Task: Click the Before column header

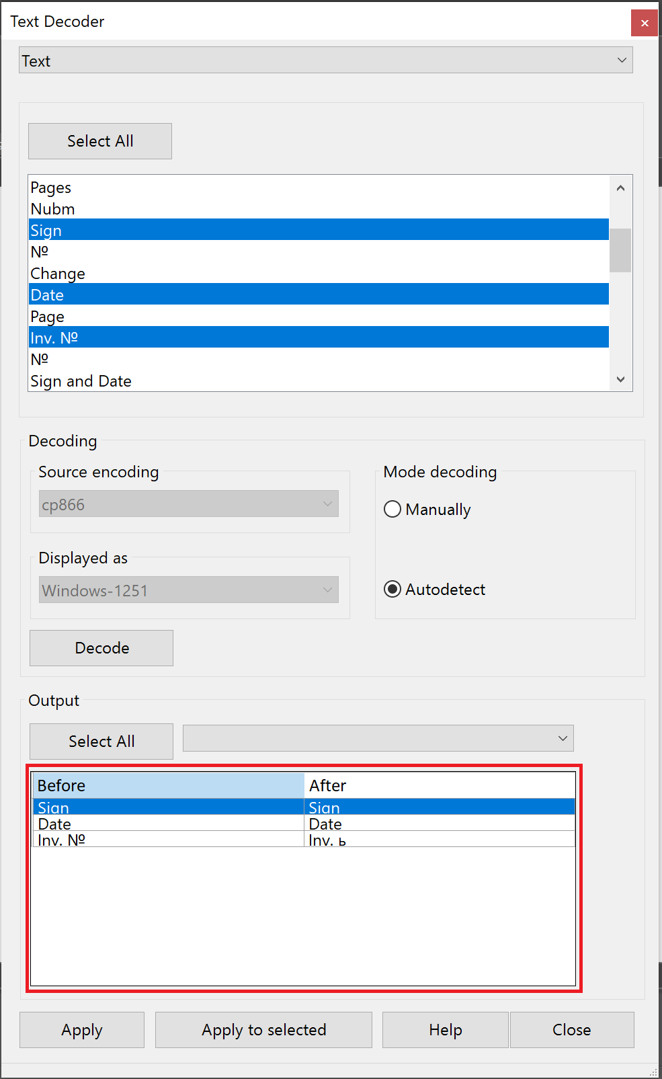Action: click(x=168, y=785)
